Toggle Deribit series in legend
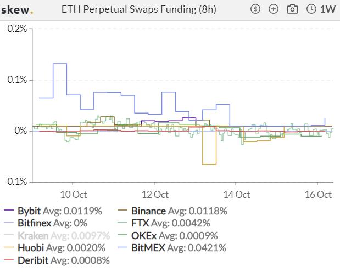 point(57,260)
